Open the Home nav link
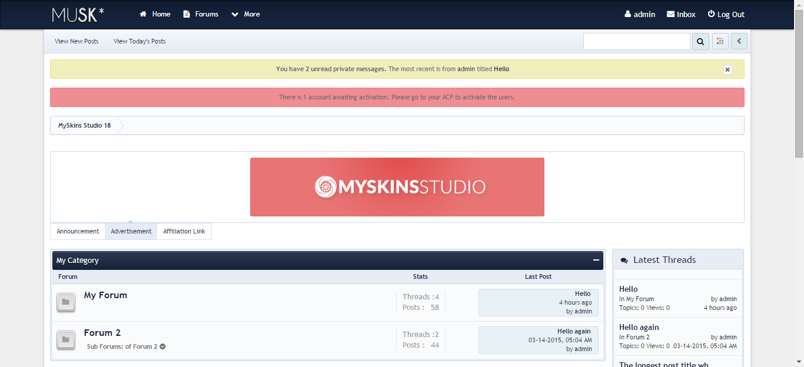This screenshot has width=804, height=367. 155,14
